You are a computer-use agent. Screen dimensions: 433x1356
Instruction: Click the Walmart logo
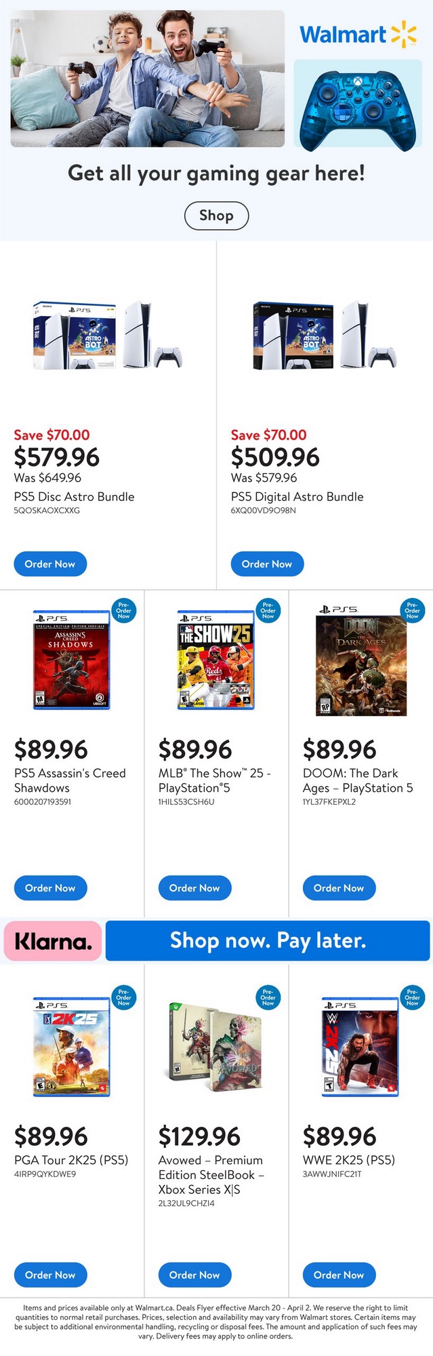358,34
